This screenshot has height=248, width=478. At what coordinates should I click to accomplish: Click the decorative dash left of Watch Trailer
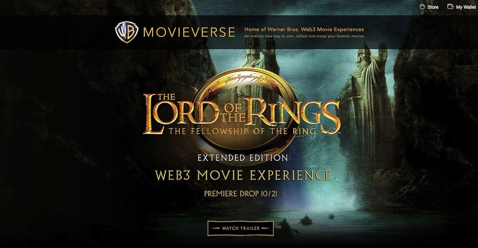pyautogui.click(x=216, y=228)
